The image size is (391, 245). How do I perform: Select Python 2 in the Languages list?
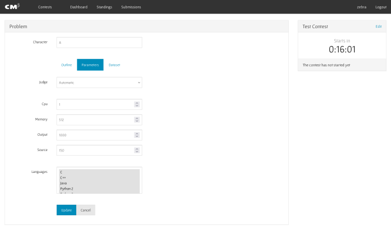66,189
